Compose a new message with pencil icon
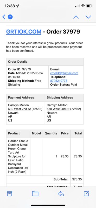This screenshot has width=96, height=208. tap(87, 193)
